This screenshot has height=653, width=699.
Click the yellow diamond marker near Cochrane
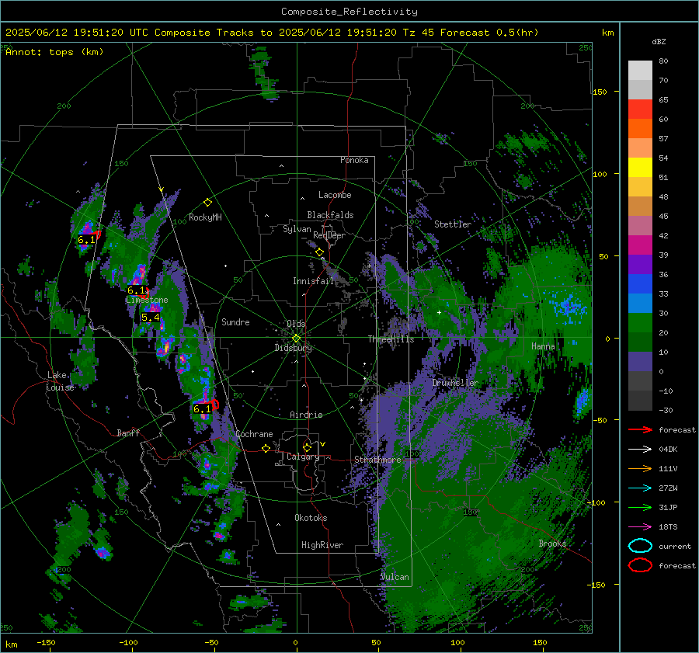click(266, 448)
